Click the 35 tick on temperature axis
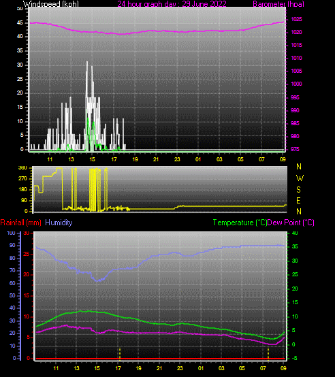The height and width of the screenshot is (377, 335). point(295,247)
